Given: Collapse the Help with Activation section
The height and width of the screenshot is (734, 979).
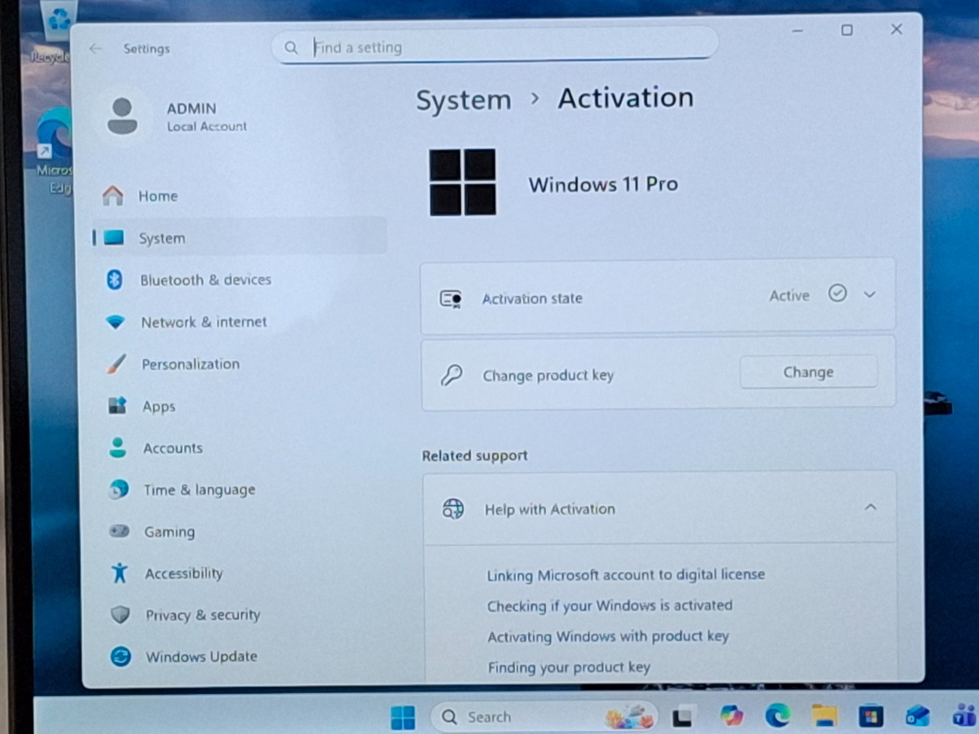Looking at the screenshot, I should pyautogui.click(x=870, y=507).
